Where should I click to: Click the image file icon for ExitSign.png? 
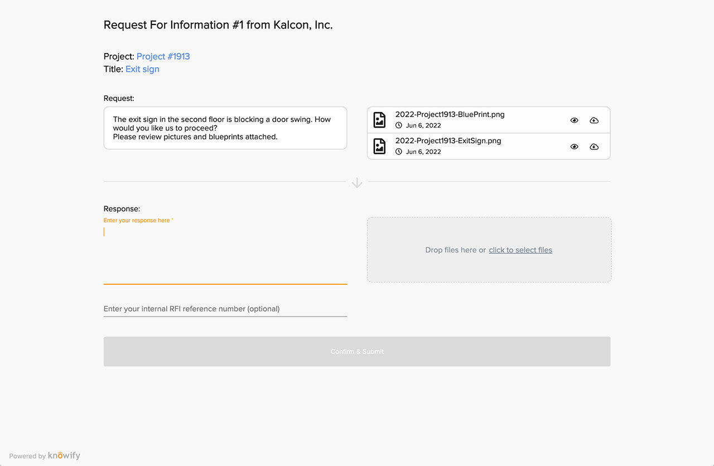(379, 146)
